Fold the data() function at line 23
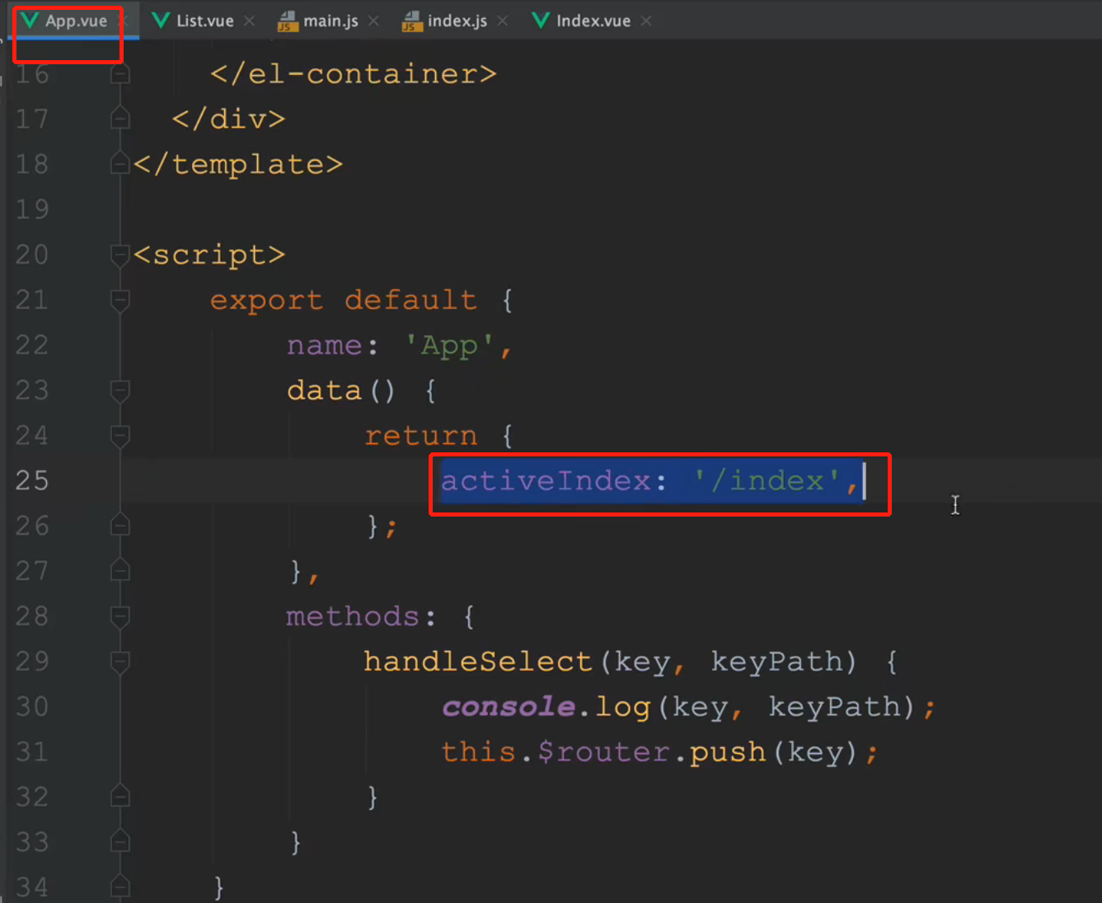This screenshot has width=1102, height=903. pos(120,390)
